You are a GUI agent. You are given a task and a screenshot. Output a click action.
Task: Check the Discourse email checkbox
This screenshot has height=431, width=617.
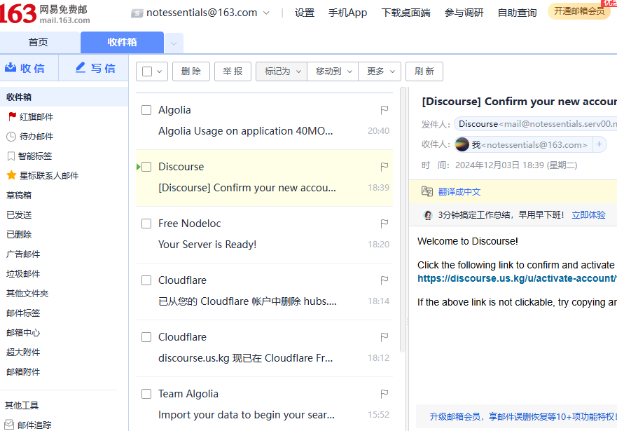click(x=146, y=167)
